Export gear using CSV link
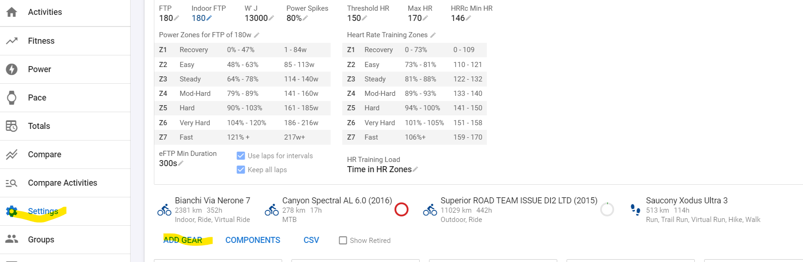Image resolution: width=803 pixels, height=262 pixels. coord(311,240)
